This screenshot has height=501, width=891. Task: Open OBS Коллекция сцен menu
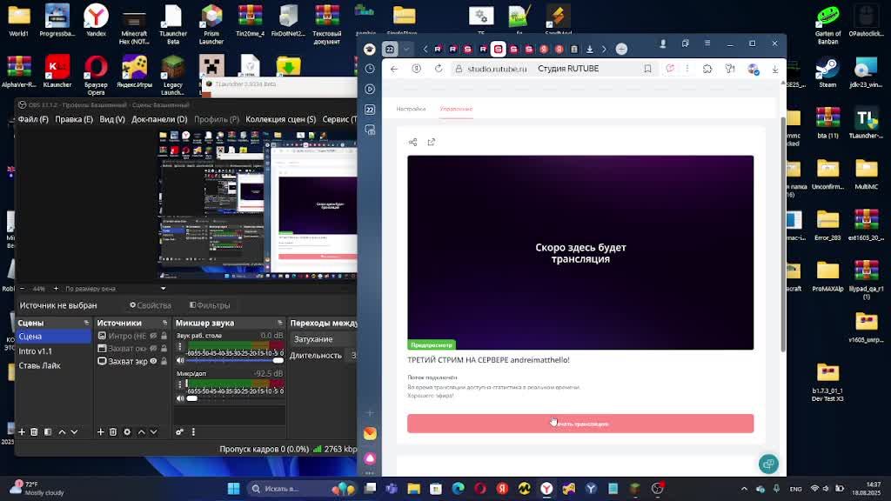(281, 119)
